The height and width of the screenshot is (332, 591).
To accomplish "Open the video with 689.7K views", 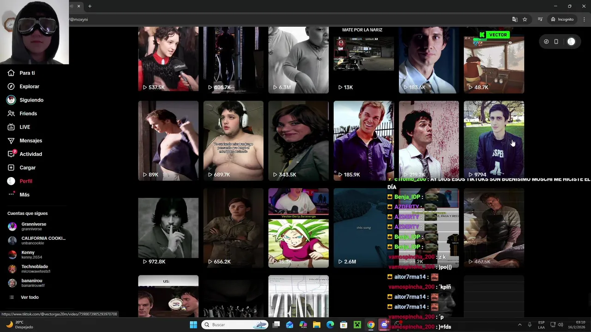I will (x=233, y=141).
